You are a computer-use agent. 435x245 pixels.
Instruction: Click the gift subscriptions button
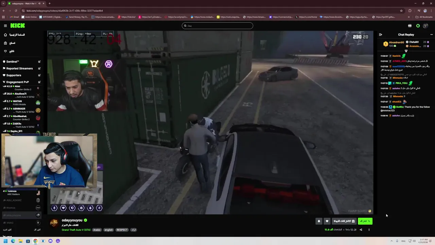point(344,221)
